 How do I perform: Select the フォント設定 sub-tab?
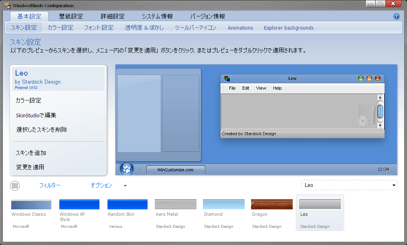click(x=99, y=28)
